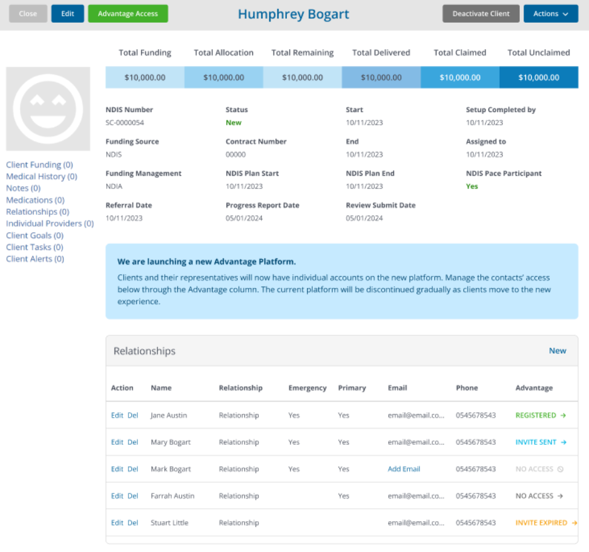Open Medications list from sidebar
Viewport: 589px width, 552px height.
point(35,200)
